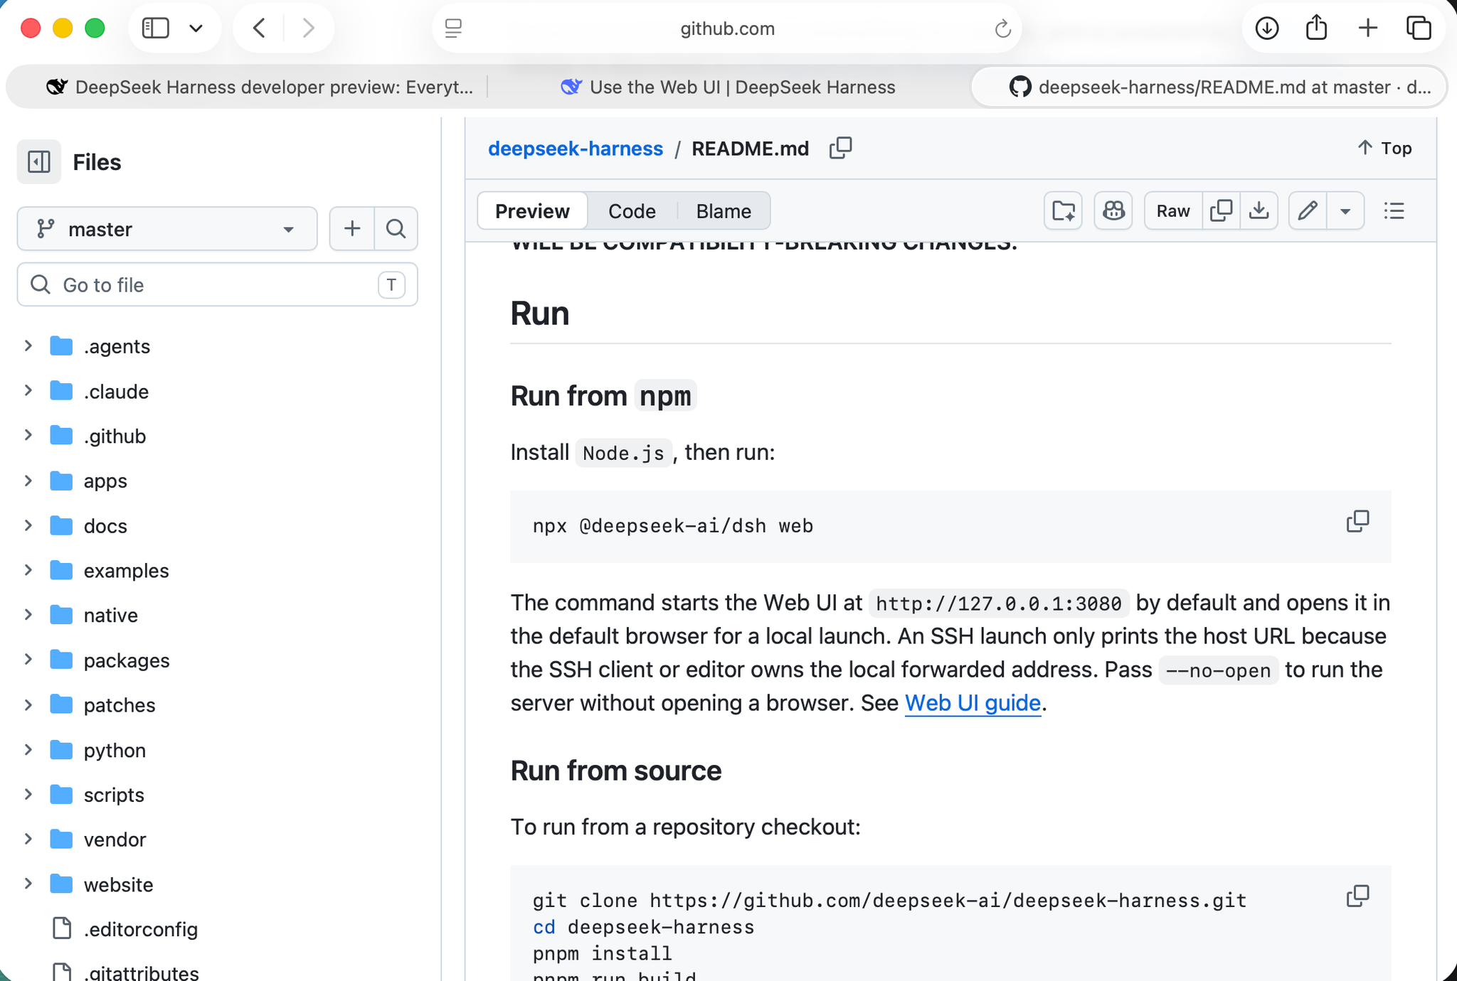Viewport: 1457px width, 981px height.
Task: Copy the README.md file path
Action: pyautogui.click(x=841, y=148)
